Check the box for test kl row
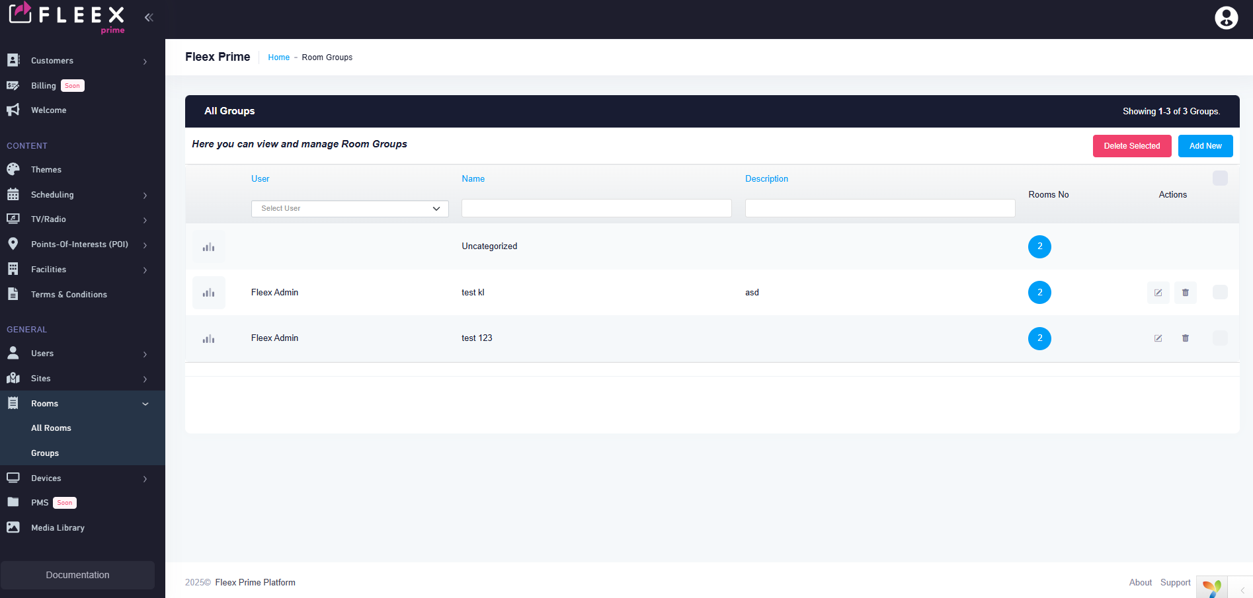This screenshot has width=1253, height=598. (1220, 292)
